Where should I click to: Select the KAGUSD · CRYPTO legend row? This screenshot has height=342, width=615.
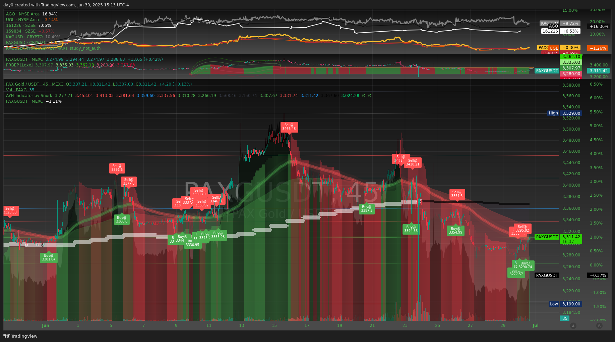pyautogui.click(x=33, y=37)
